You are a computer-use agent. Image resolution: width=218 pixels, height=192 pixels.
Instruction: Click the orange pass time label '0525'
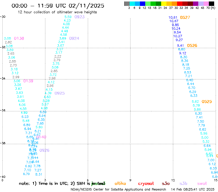pos(207,102)
